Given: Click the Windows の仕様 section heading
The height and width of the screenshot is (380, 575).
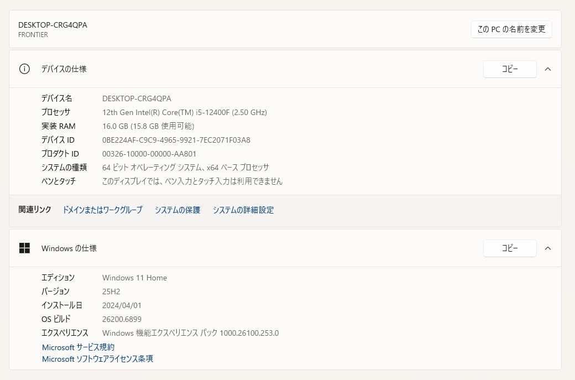Looking at the screenshot, I should click(69, 248).
